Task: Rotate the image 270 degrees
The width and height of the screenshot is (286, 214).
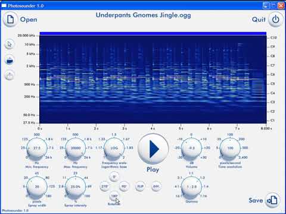Action: point(104,187)
